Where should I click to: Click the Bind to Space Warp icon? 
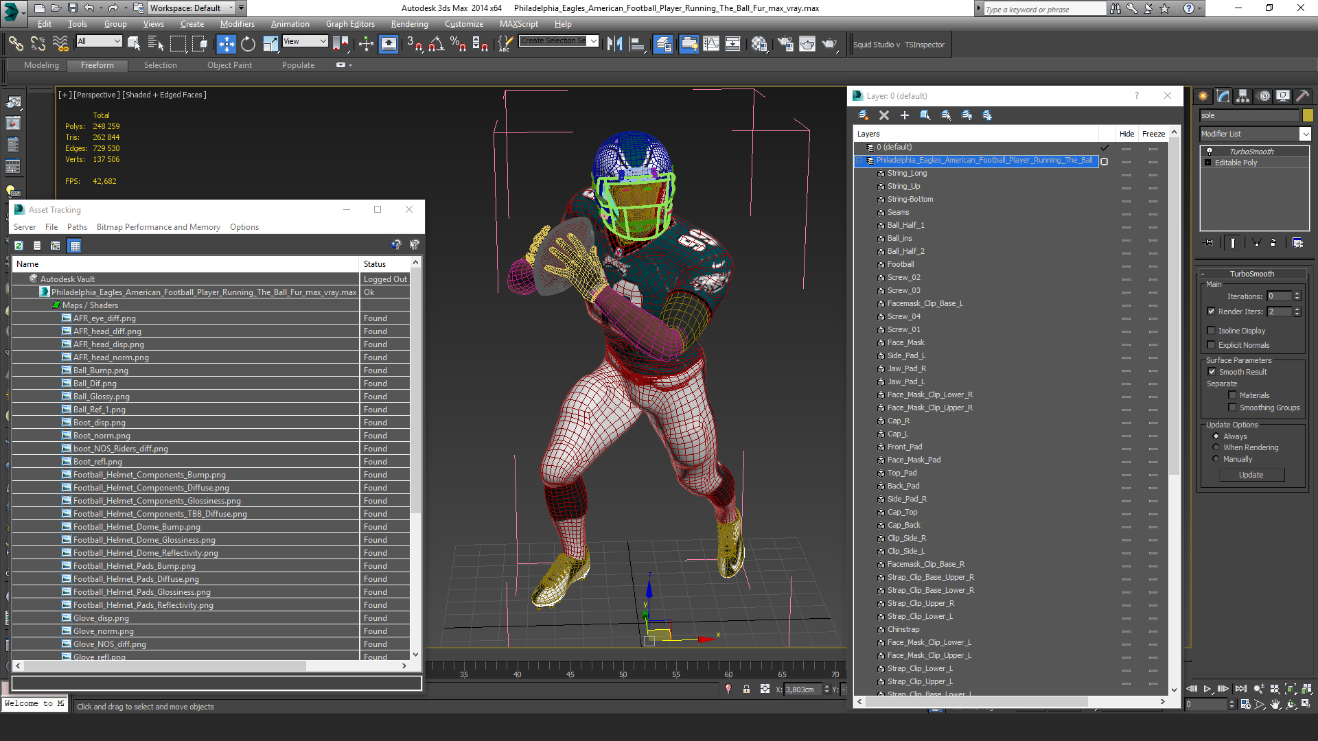[60, 45]
